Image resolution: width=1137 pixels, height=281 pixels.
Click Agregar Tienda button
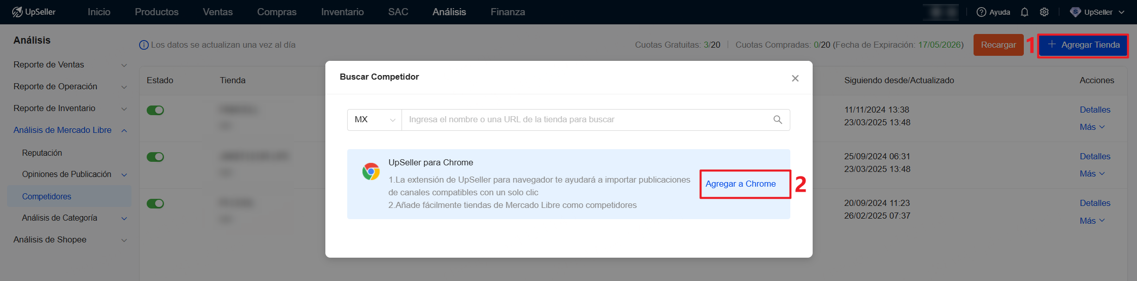coord(1083,45)
